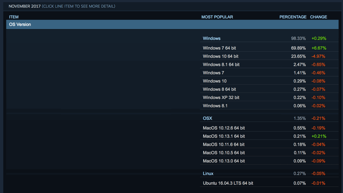343x193 pixels.
Task: Click the NOVEMBER 2017 heading text
Action: point(24,6)
